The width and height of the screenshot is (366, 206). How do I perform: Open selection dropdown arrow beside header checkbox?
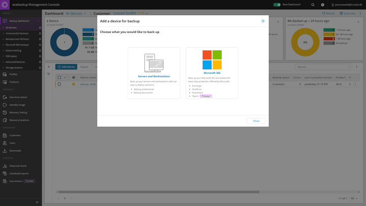(65, 77)
